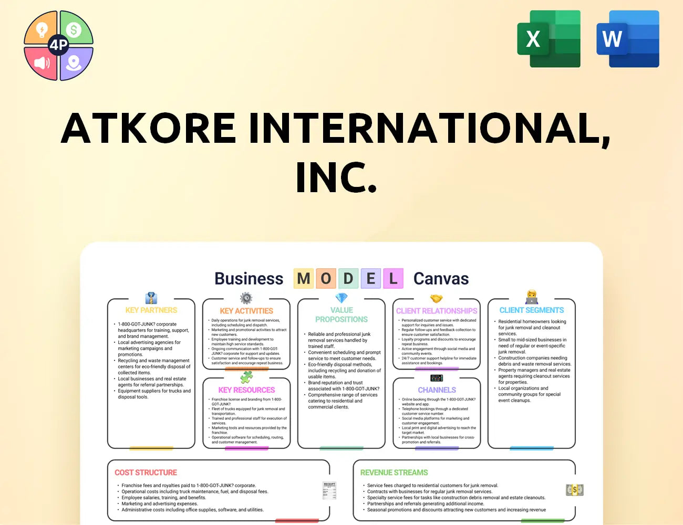Click the word Canvas in heading
The image size is (683, 525).
pos(441,278)
